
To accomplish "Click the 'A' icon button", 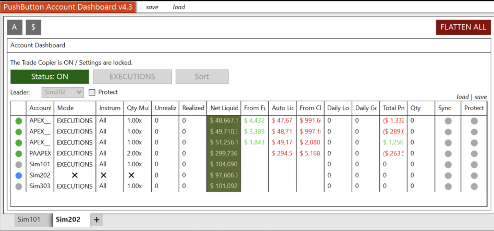I will [15, 27].
